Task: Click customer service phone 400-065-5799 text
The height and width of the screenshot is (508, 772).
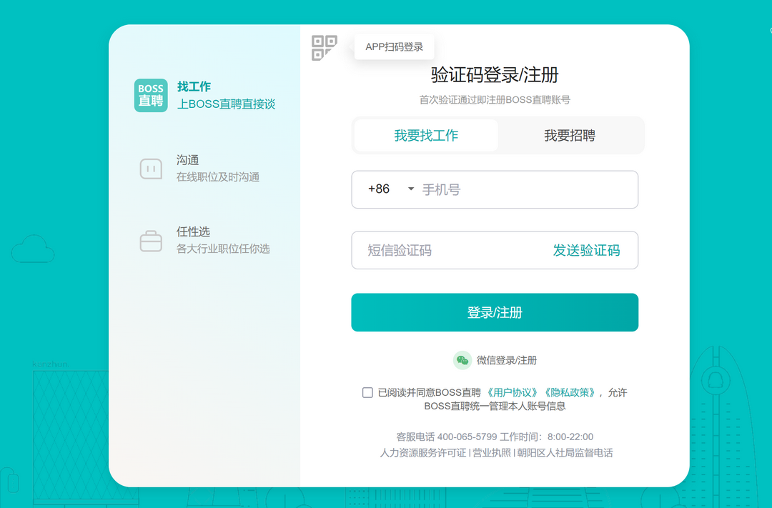Action: (467, 437)
